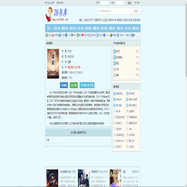Click the search button next to search box
187x187 pixels.
(136, 11)
